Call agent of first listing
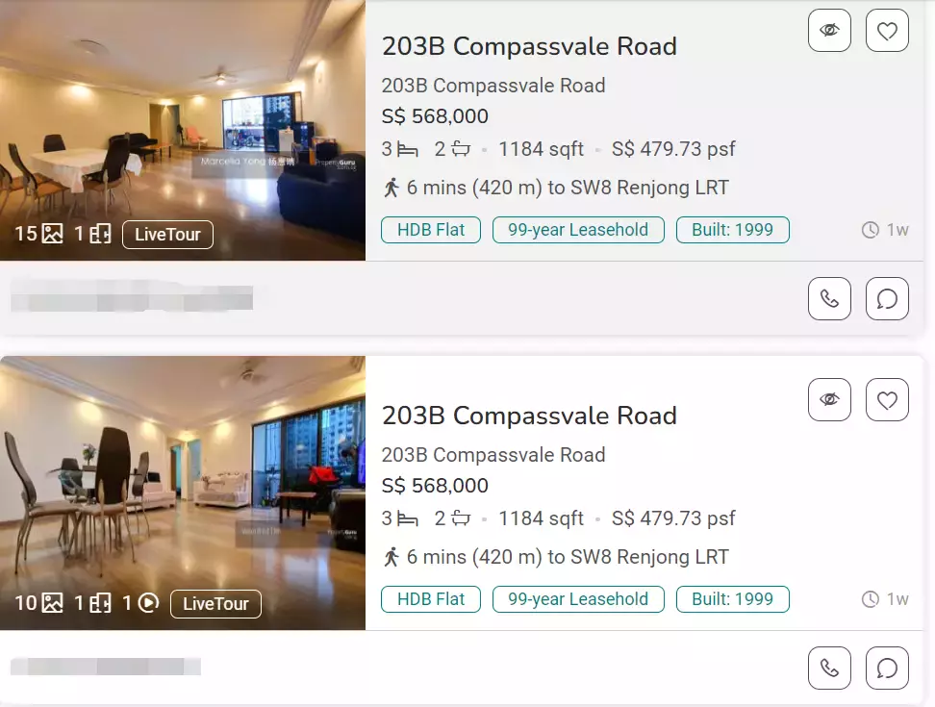This screenshot has height=707, width=935. [x=829, y=298]
